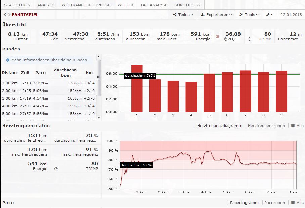Show all pace views via Alle

[x=297, y=203]
